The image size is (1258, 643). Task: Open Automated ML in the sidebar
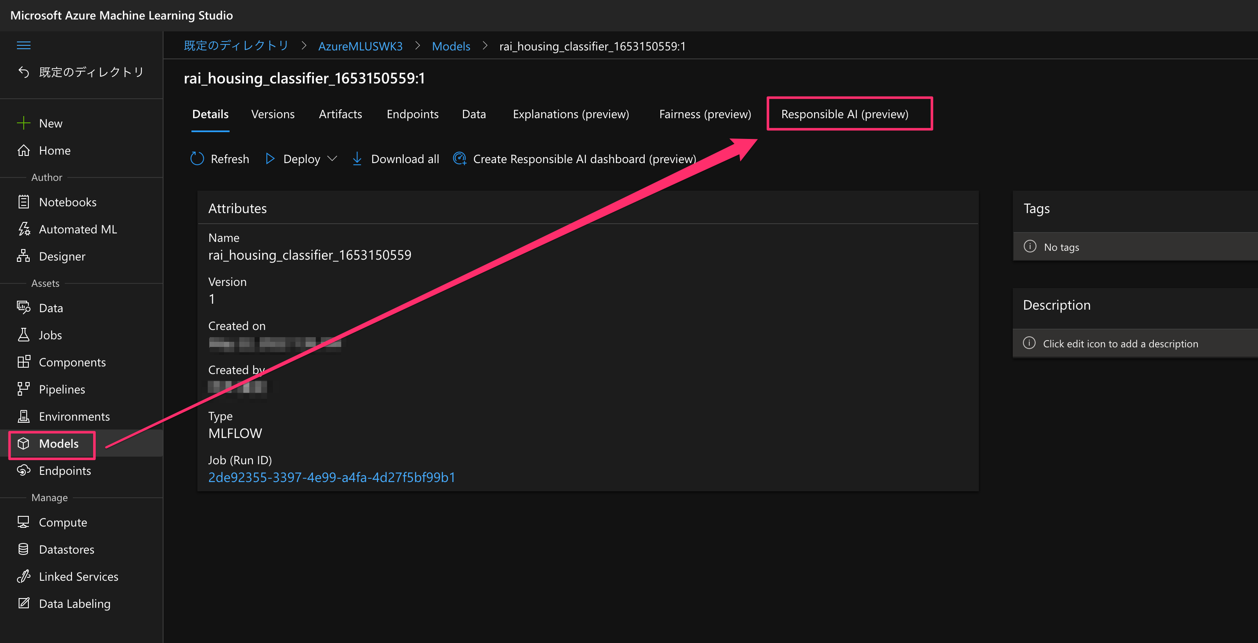[78, 229]
